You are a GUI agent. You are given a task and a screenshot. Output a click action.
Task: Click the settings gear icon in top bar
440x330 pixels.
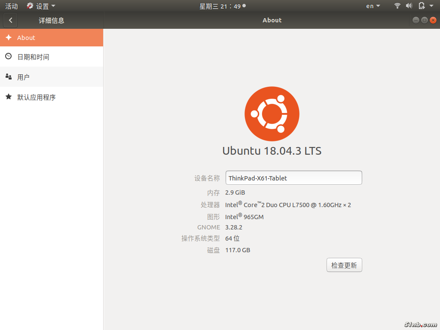[x=30, y=6]
